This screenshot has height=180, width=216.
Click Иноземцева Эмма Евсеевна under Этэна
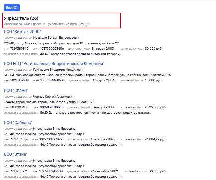(x=54, y=161)
